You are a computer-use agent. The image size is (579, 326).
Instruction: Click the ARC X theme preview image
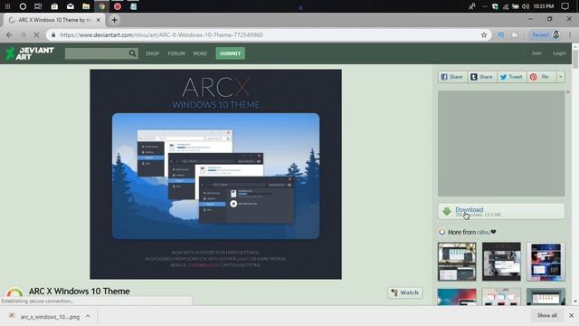215,174
